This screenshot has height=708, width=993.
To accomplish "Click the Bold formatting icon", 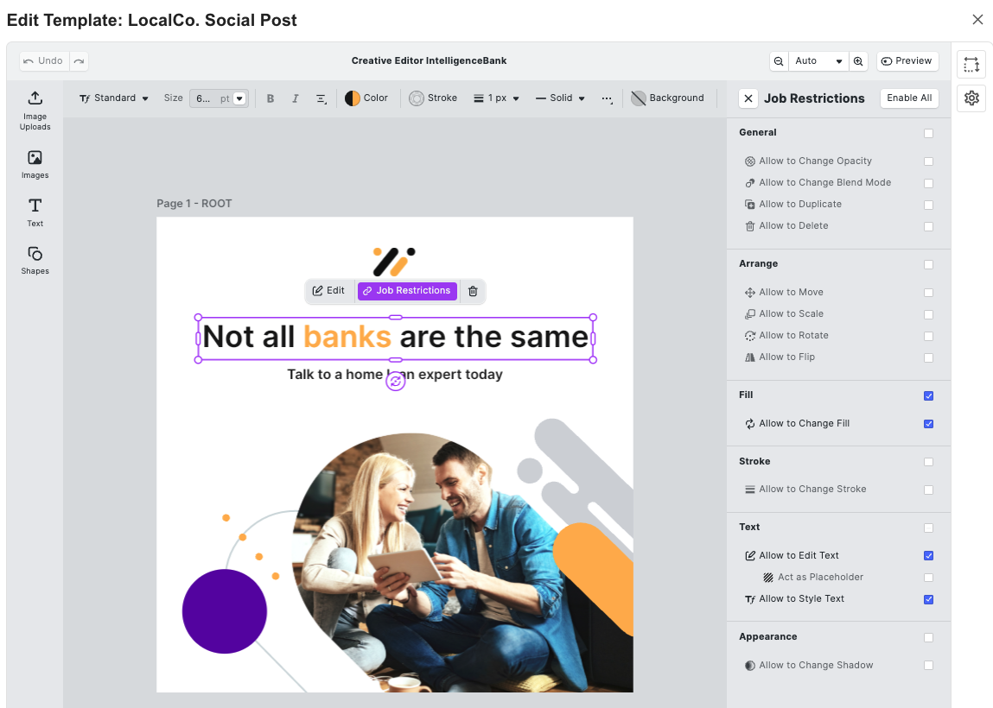I will pyautogui.click(x=271, y=98).
